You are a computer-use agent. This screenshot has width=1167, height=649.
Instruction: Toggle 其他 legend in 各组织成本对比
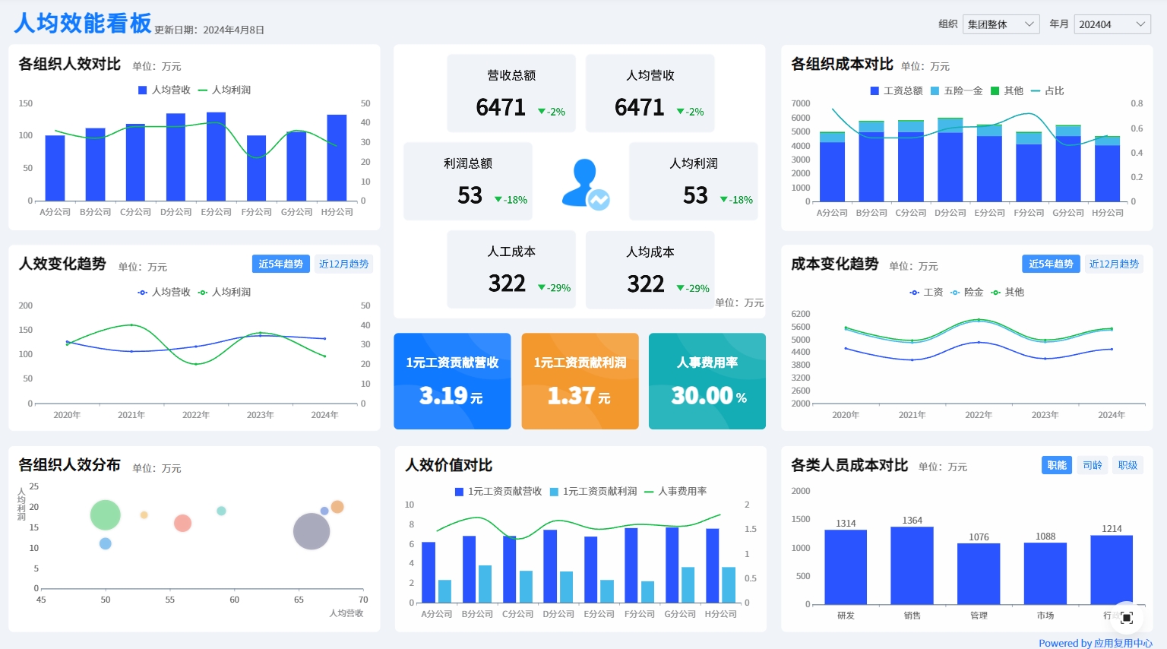(1007, 90)
